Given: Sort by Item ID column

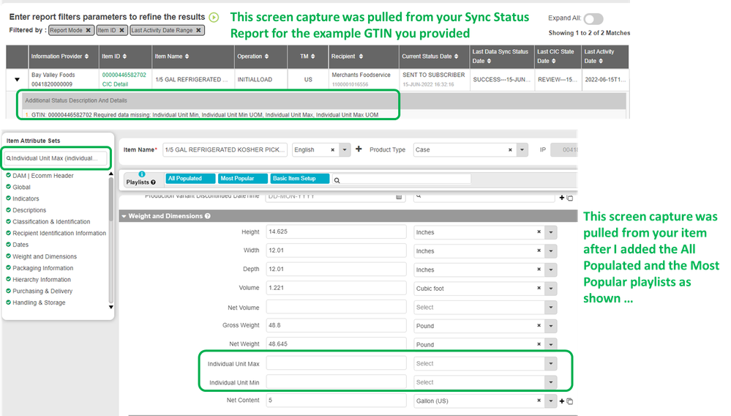Looking at the screenshot, I should coord(124,56).
